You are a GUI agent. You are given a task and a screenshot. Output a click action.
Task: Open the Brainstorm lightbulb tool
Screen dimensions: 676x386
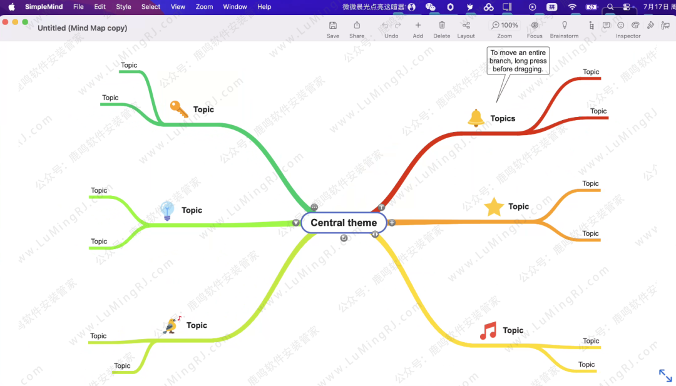point(564,26)
